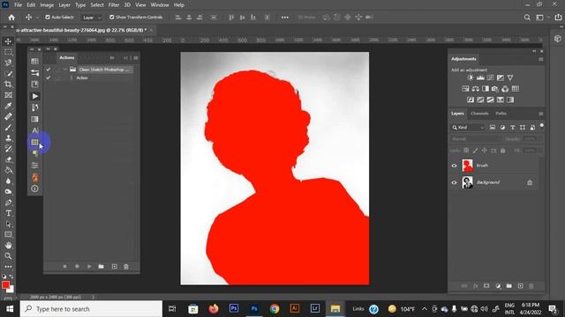Begin recording an action

[77, 267]
